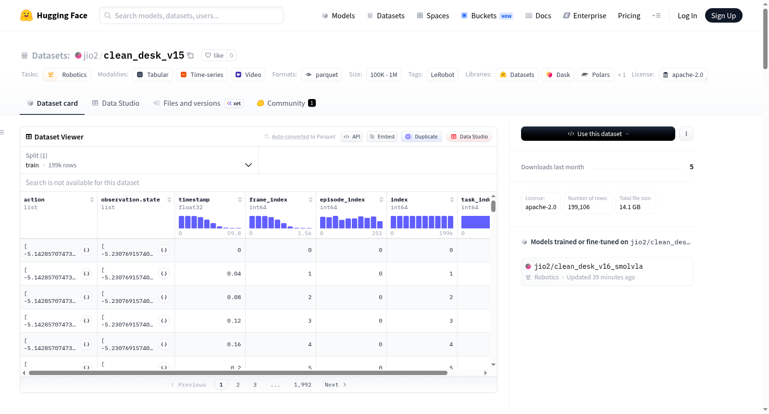Click the Log In link
The image size is (769, 414).
[687, 15]
